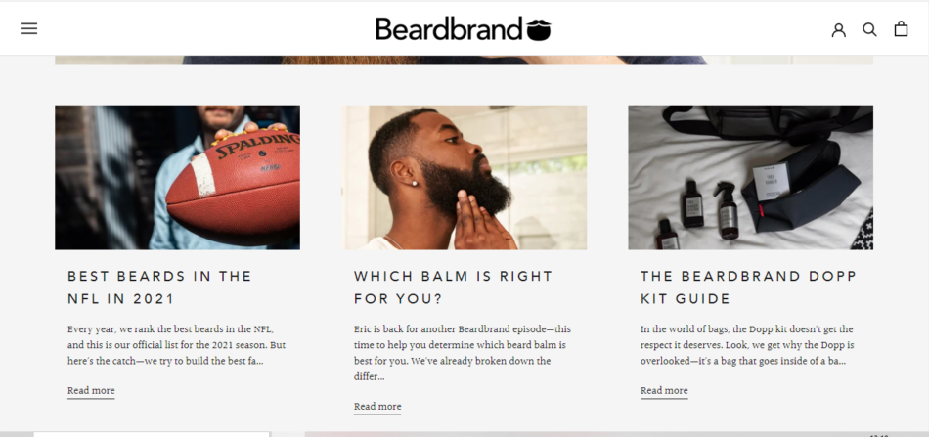Click Read more under the balm article
The width and height of the screenshot is (929, 437).
(x=377, y=407)
